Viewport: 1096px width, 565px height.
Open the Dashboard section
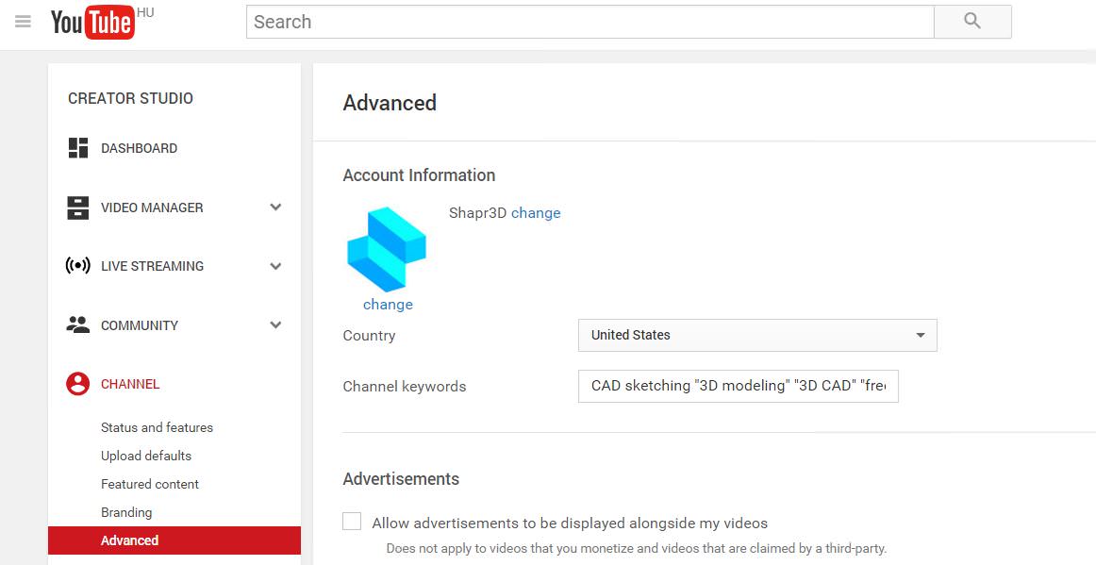tap(139, 148)
